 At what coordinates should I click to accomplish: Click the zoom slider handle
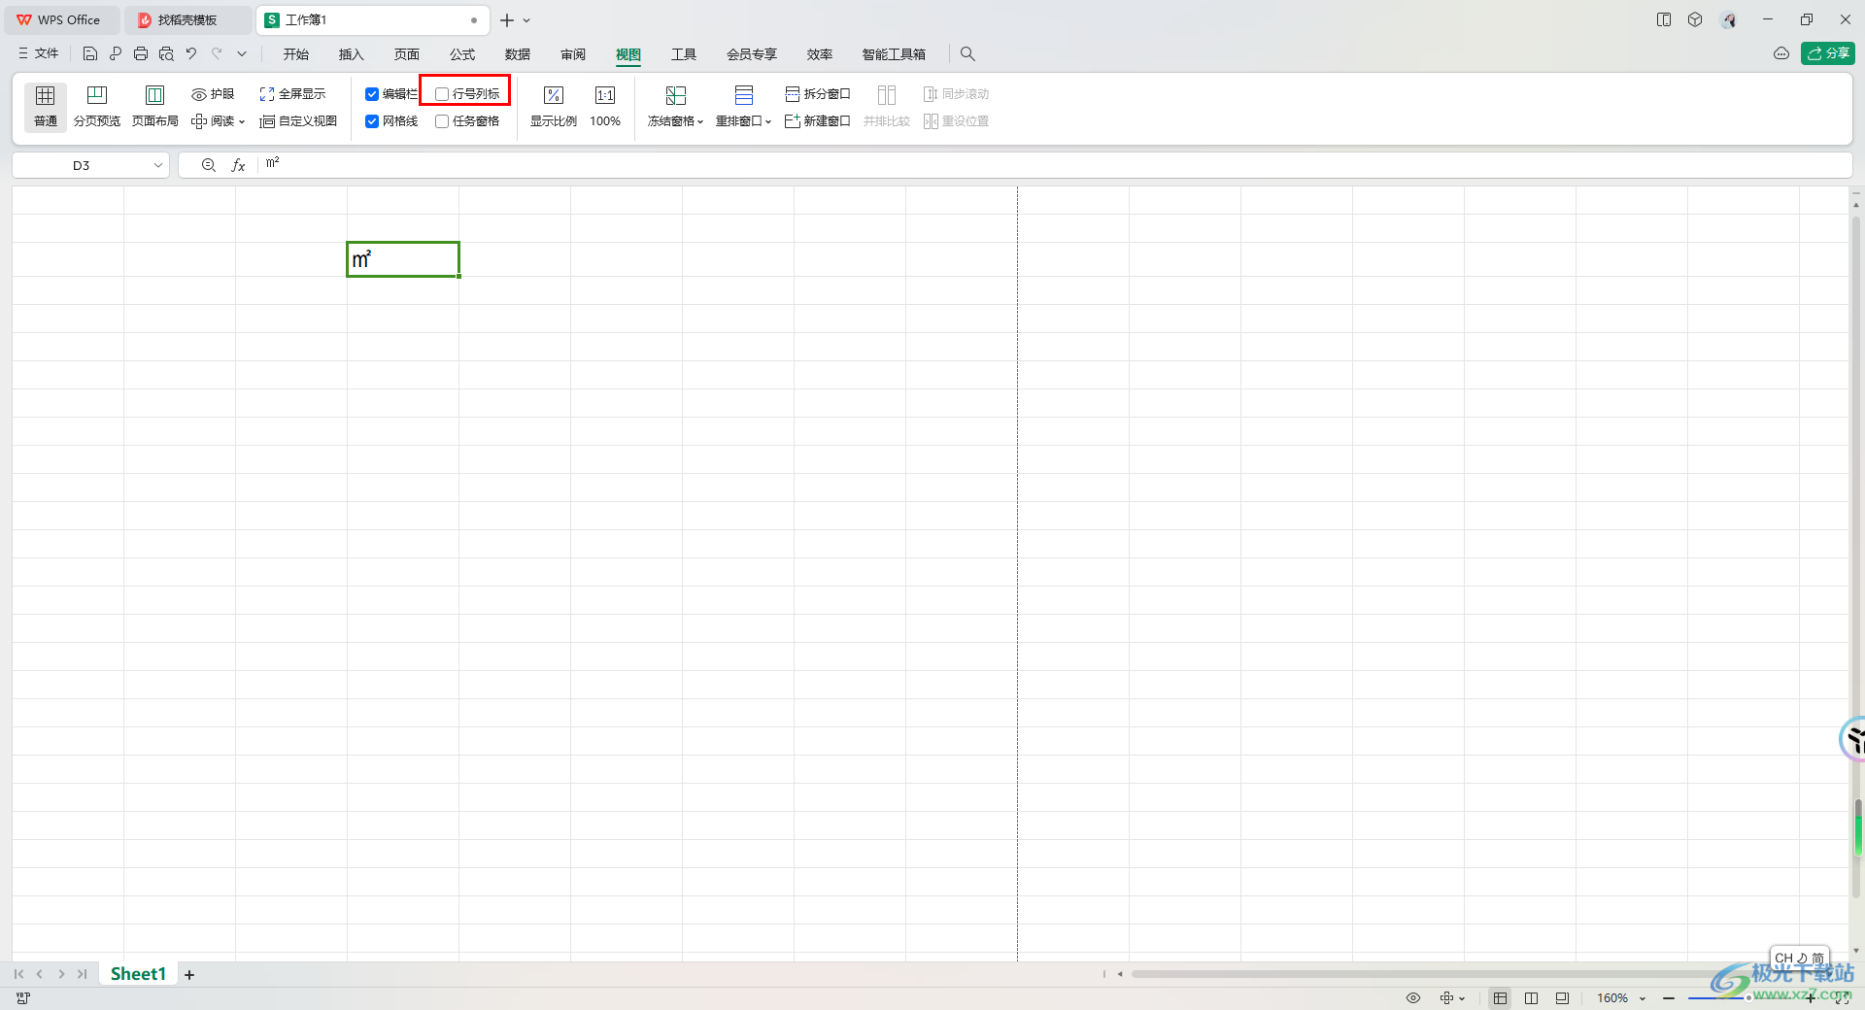(x=1748, y=998)
